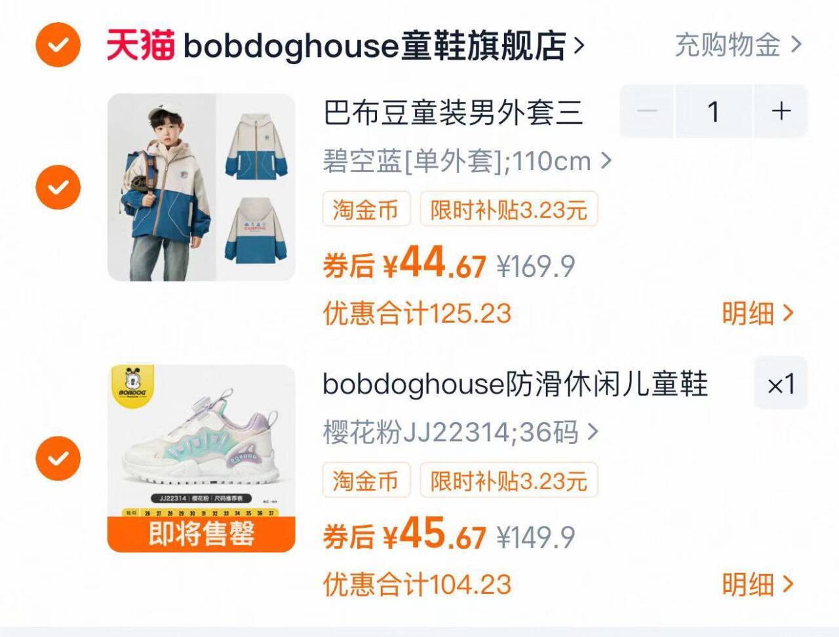The height and width of the screenshot is (637, 839).
Task: Expand shoe variant 樱花粉JJ22314 36码 selector
Action: pyautogui.click(x=461, y=432)
